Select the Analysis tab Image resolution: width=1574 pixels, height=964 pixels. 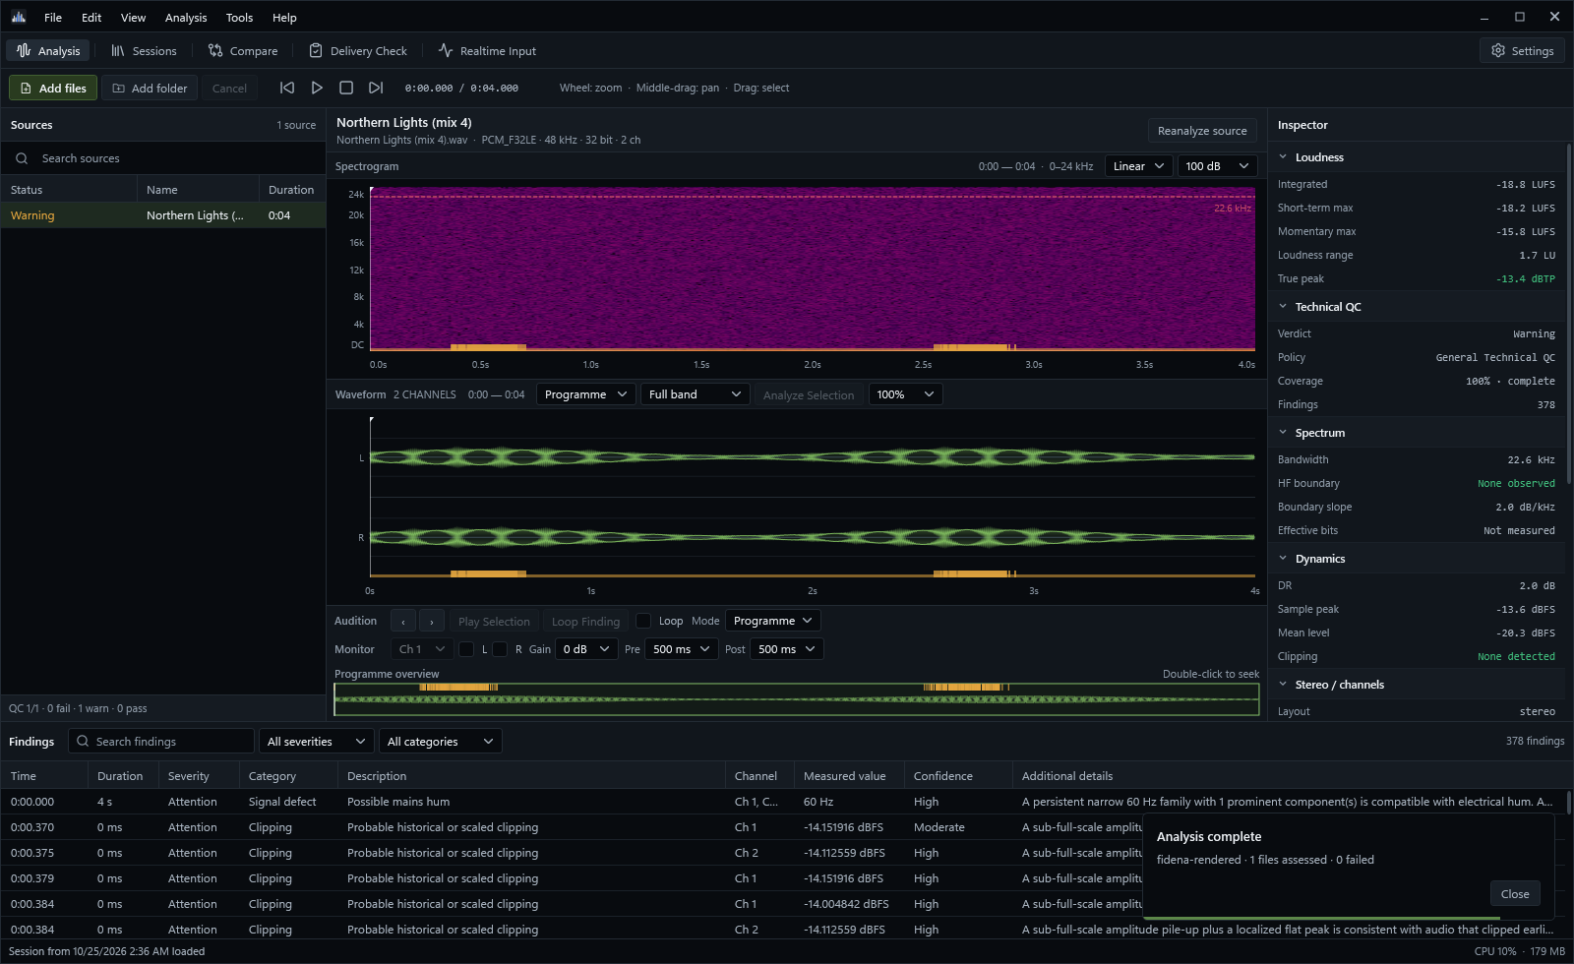tap(48, 50)
